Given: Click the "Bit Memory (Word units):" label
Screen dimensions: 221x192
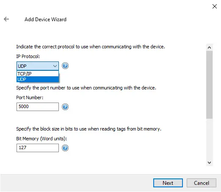Looking at the screenshot, I should (x=41, y=139).
